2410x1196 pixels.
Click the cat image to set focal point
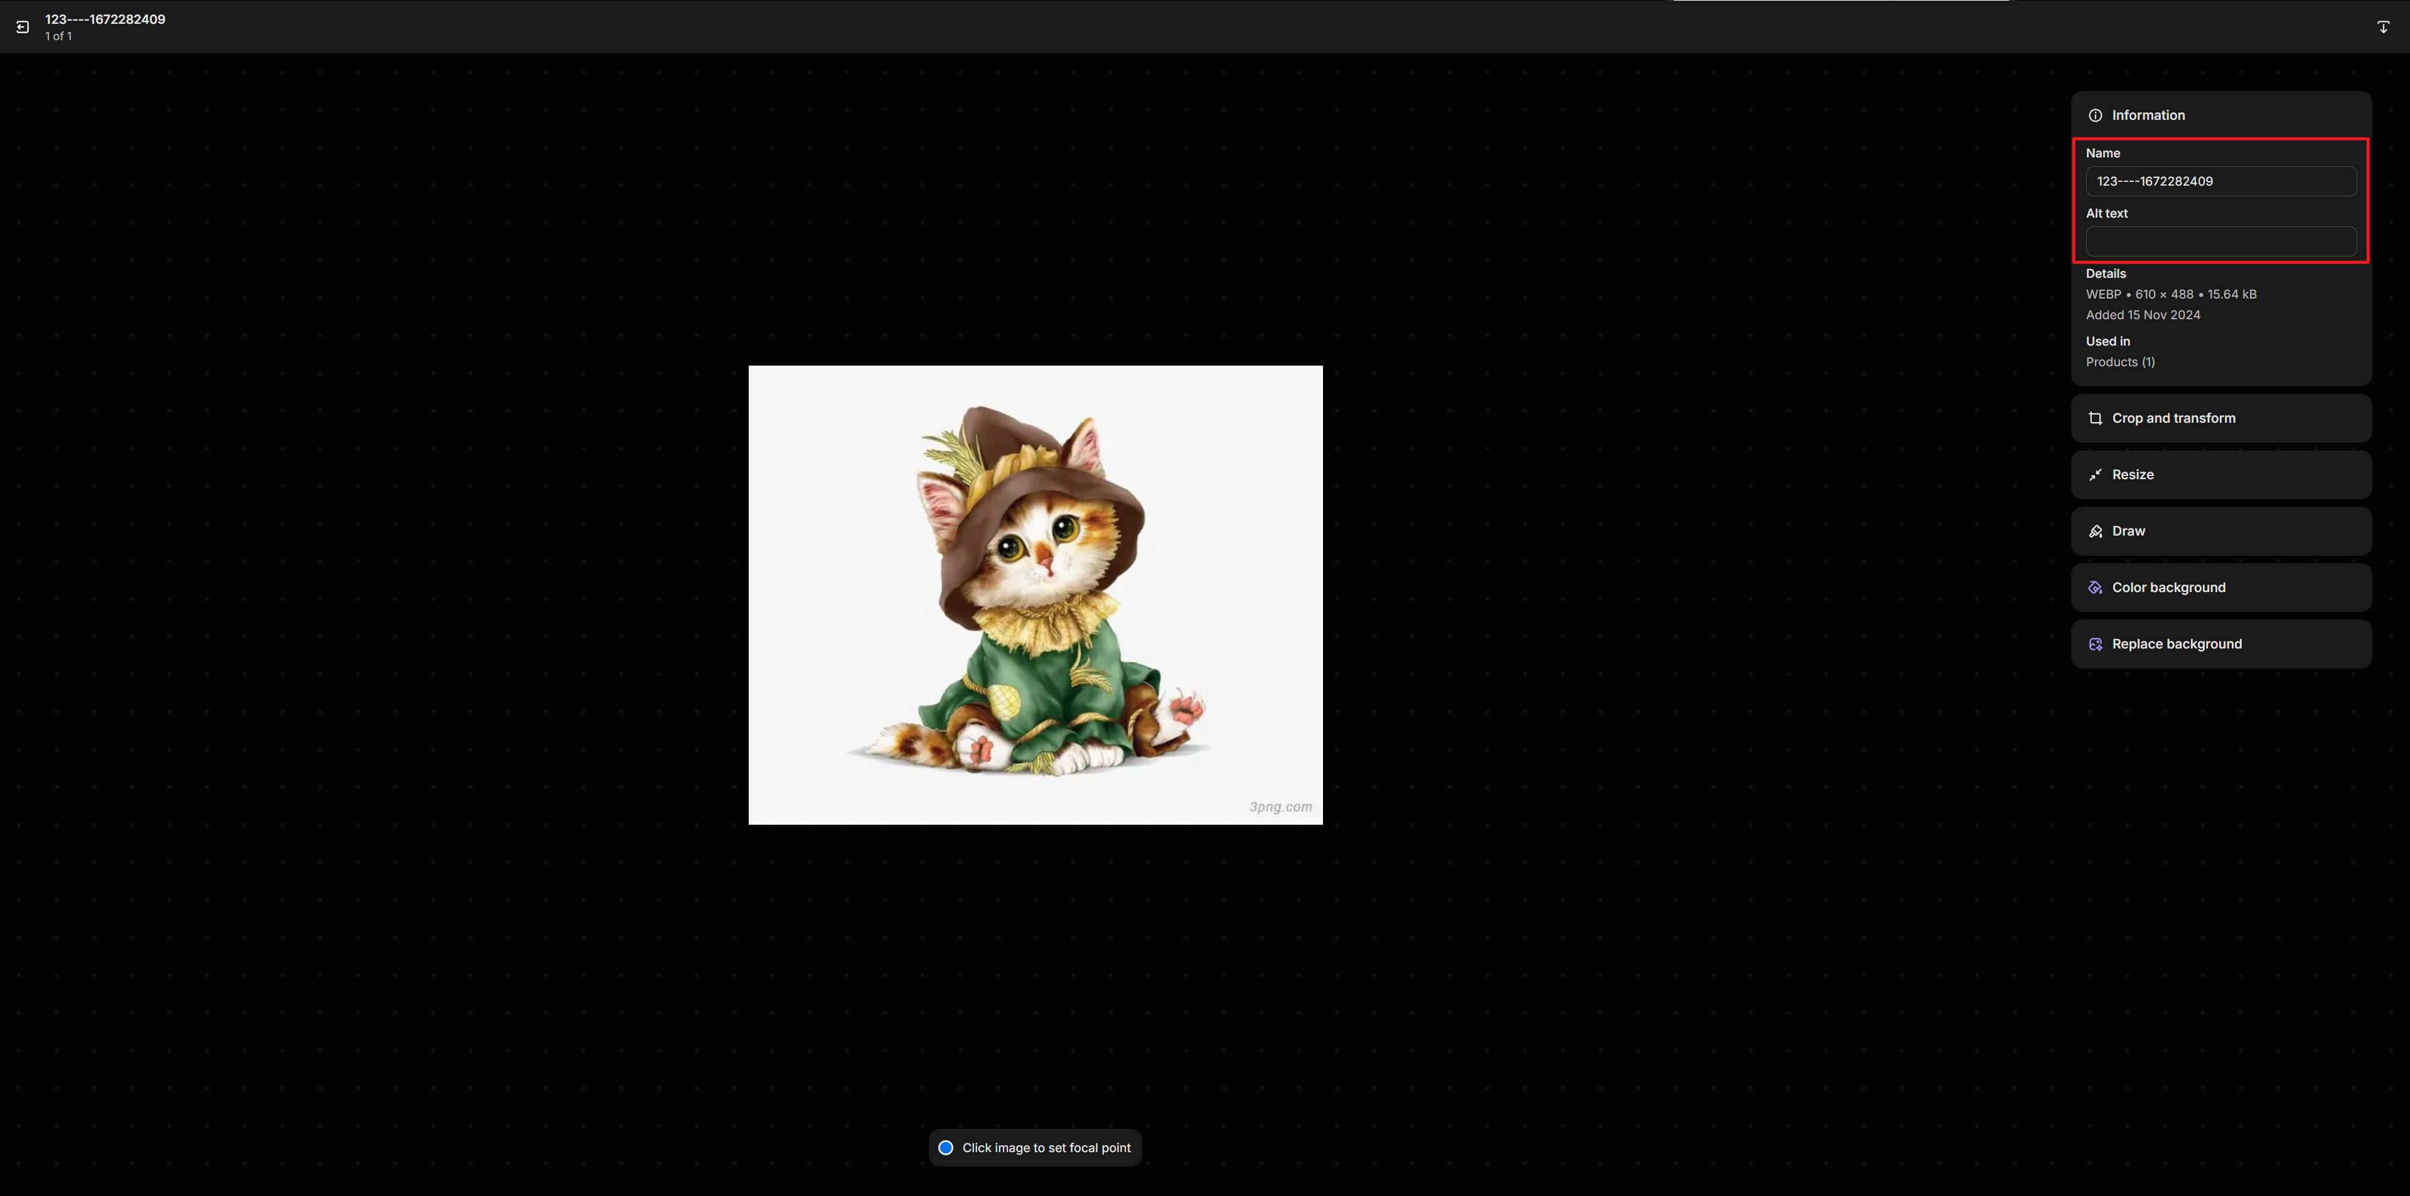(1035, 595)
